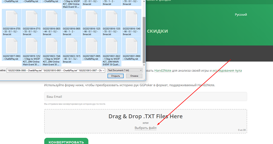
Task: Click the Ваш Email input field
Action: click(146, 96)
